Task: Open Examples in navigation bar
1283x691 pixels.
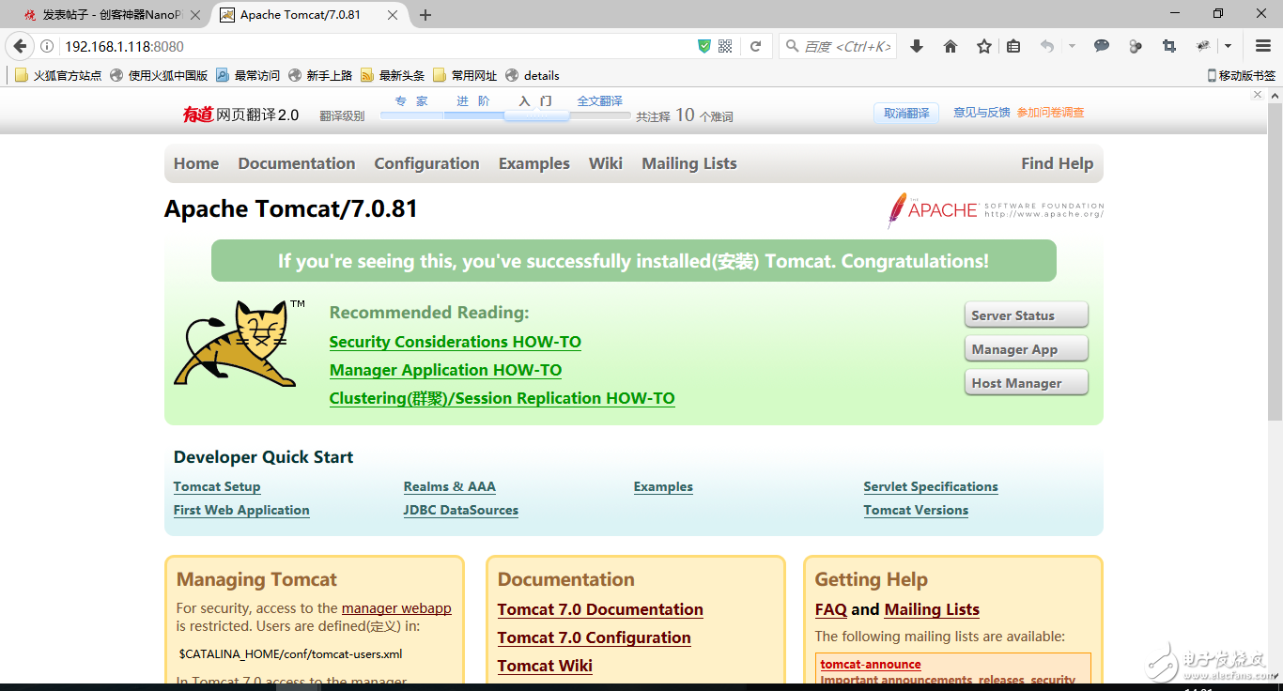Action: pyautogui.click(x=534, y=163)
